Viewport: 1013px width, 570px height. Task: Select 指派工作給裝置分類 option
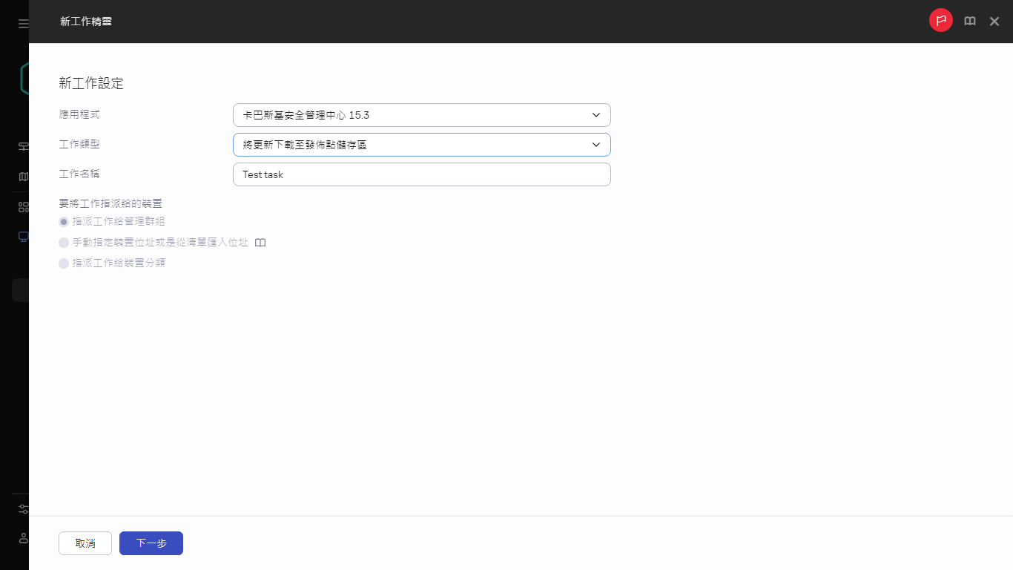64,263
